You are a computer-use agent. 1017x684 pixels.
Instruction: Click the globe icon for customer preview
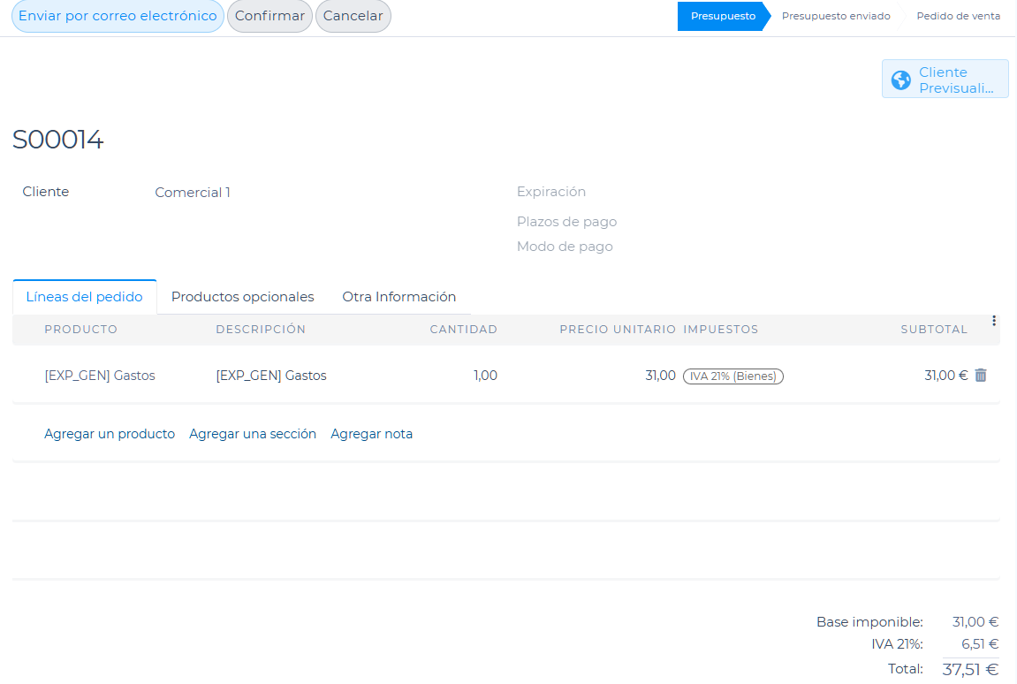pos(900,80)
